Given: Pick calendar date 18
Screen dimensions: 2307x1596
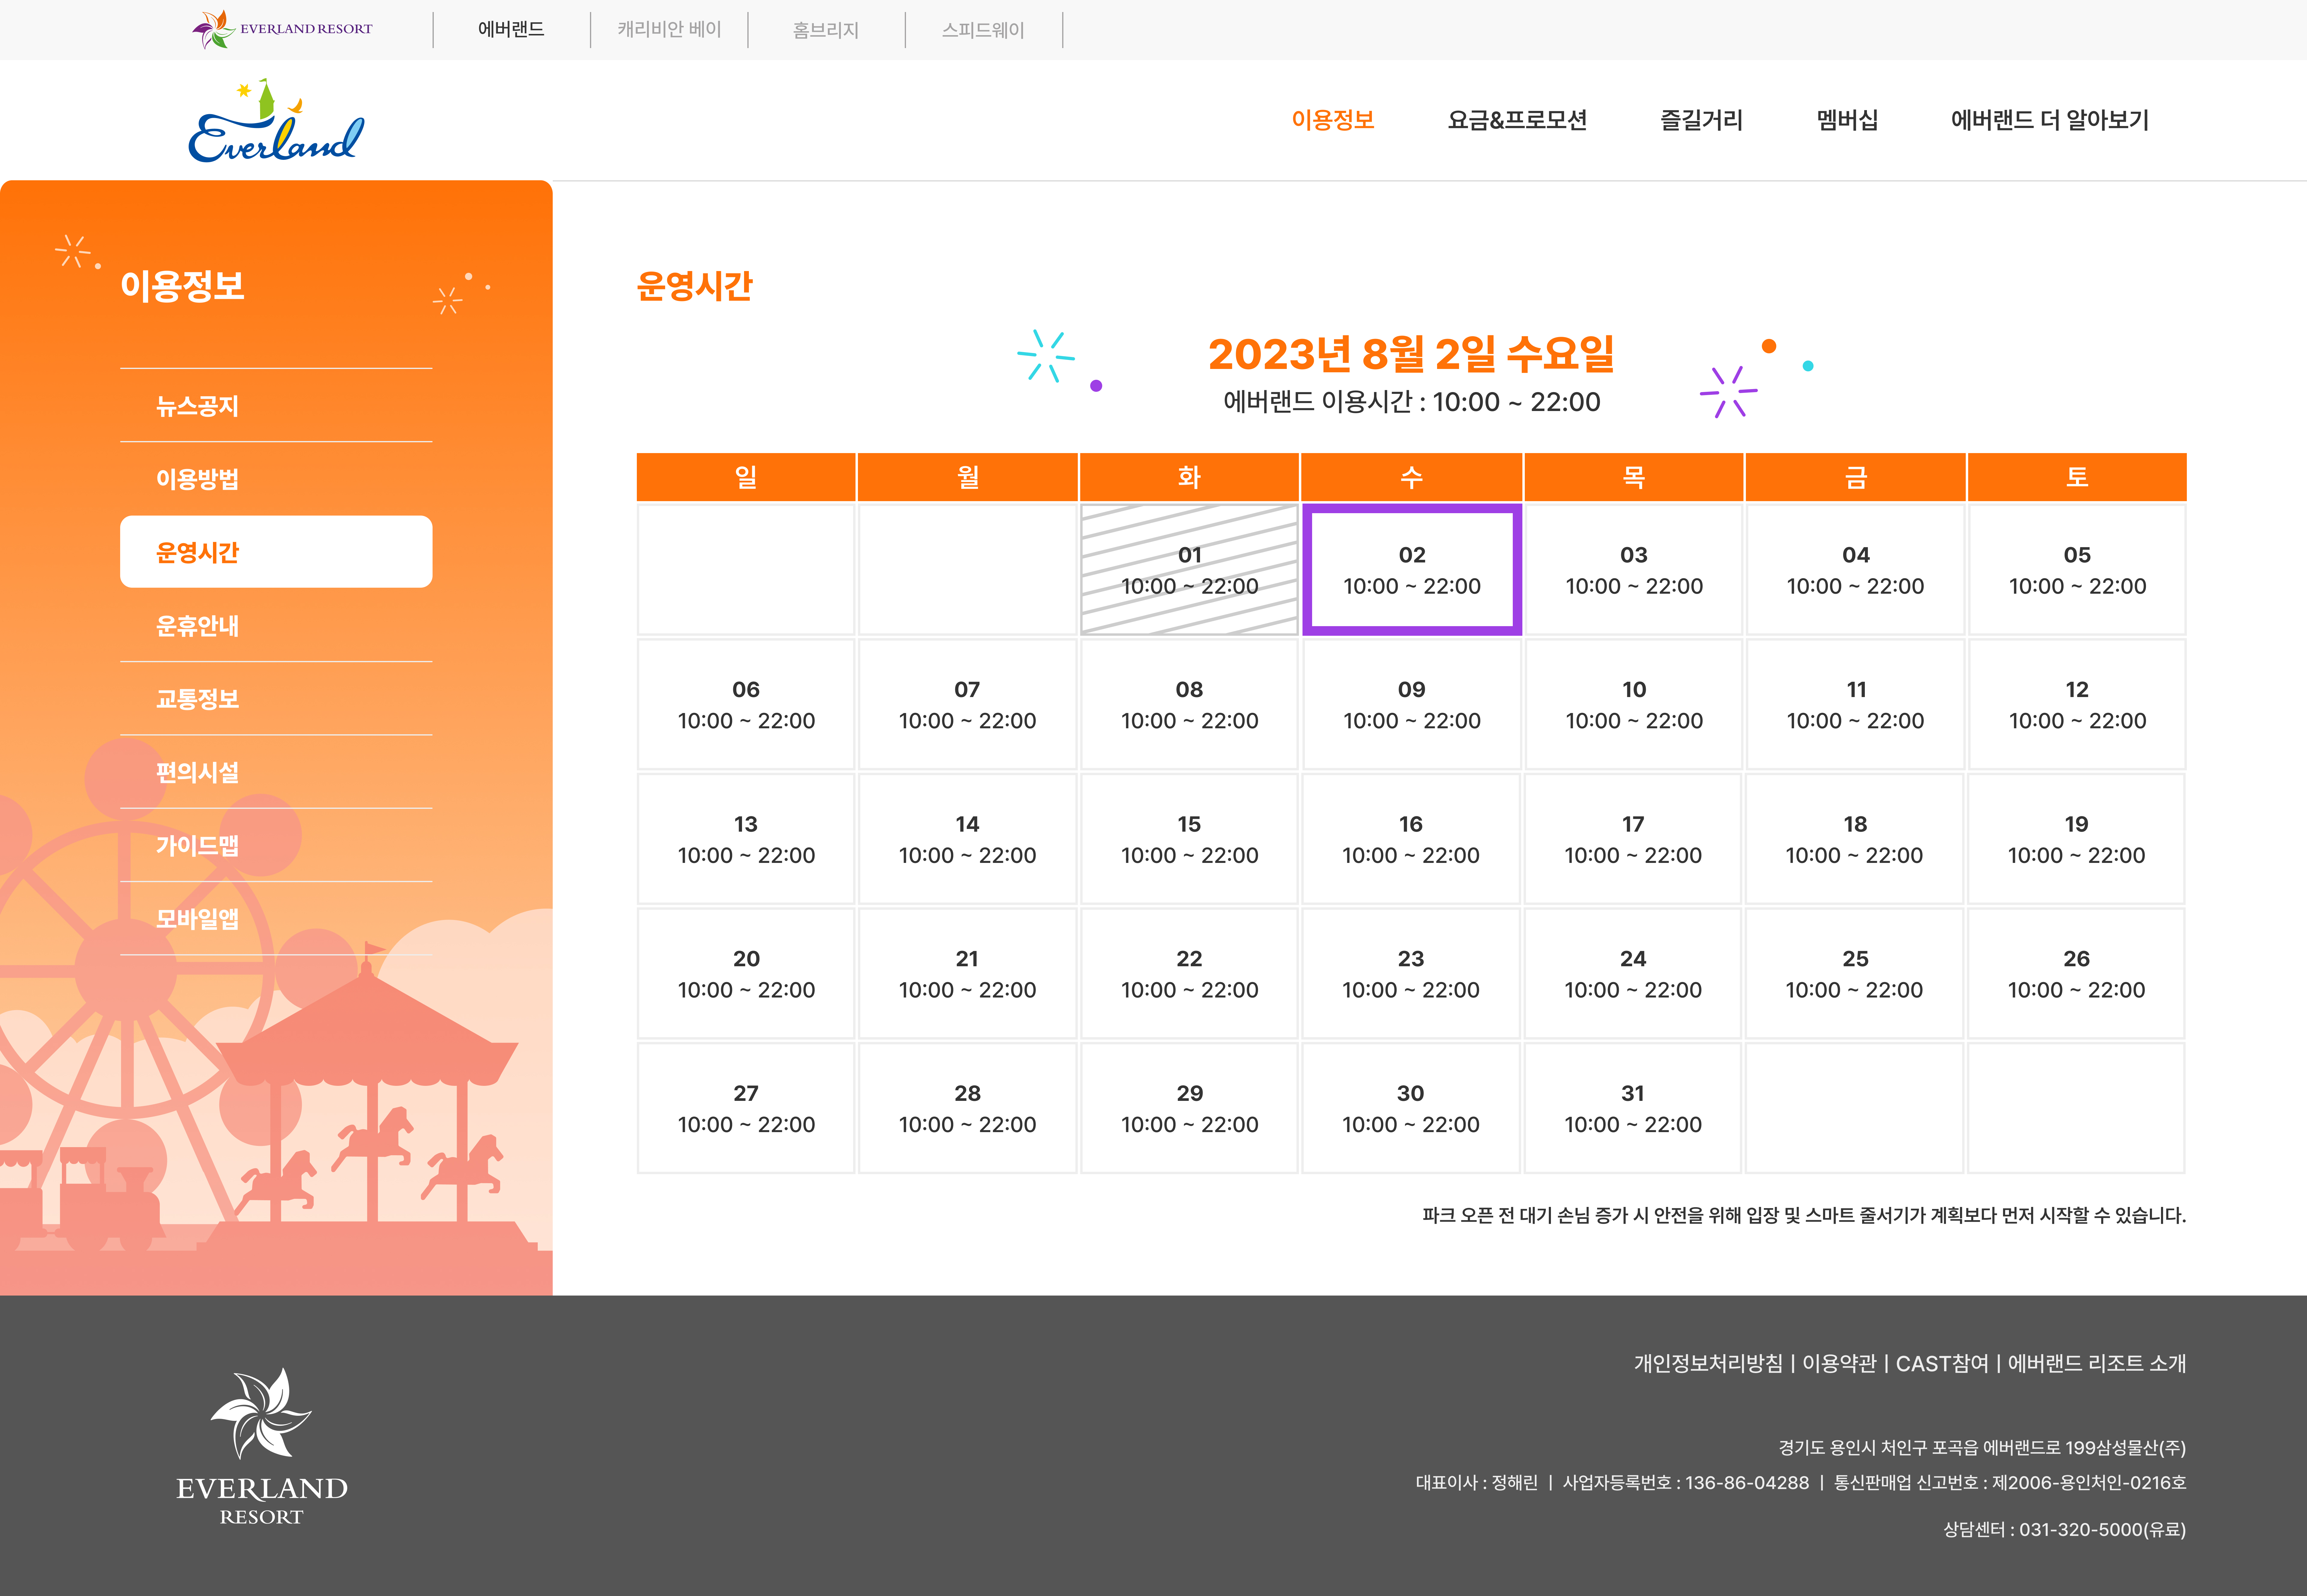Looking at the screenshot, I should [x=1855, y=839].
